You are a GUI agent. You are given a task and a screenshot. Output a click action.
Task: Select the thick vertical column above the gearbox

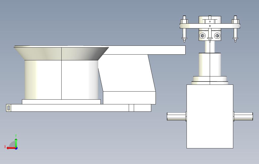click(x=210, y=65)
